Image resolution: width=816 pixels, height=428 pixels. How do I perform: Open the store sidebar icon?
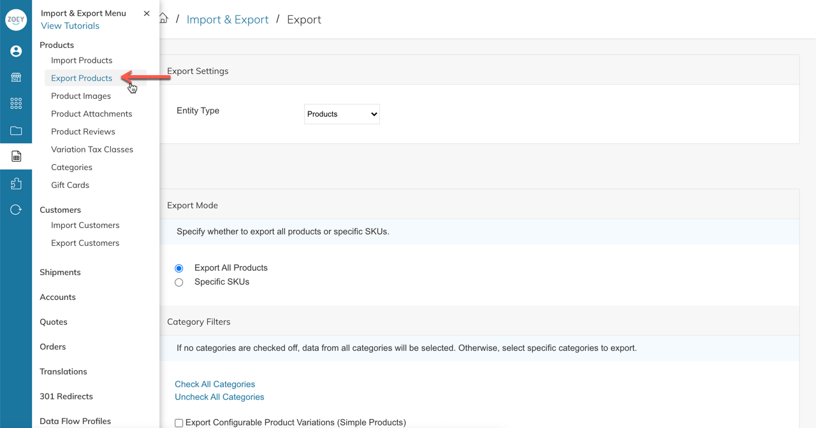[x=16, y=77]
